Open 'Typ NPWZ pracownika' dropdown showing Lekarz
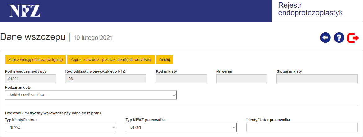 pos(181,127)
